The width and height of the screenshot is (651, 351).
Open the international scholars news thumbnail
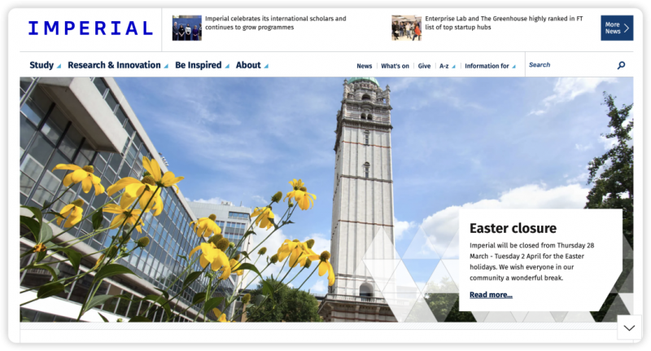point(187,28)
